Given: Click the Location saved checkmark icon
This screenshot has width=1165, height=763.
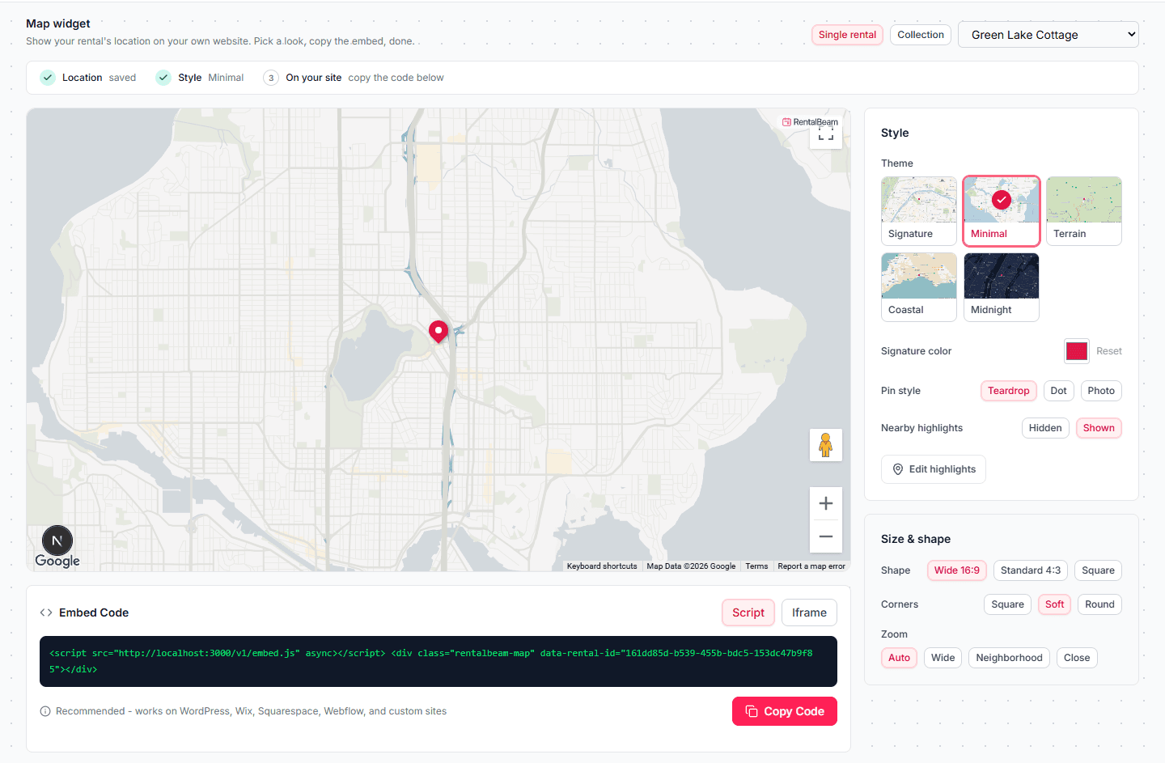Looking at the screenshot, I should pyautogui.click(x=48, y=78).
